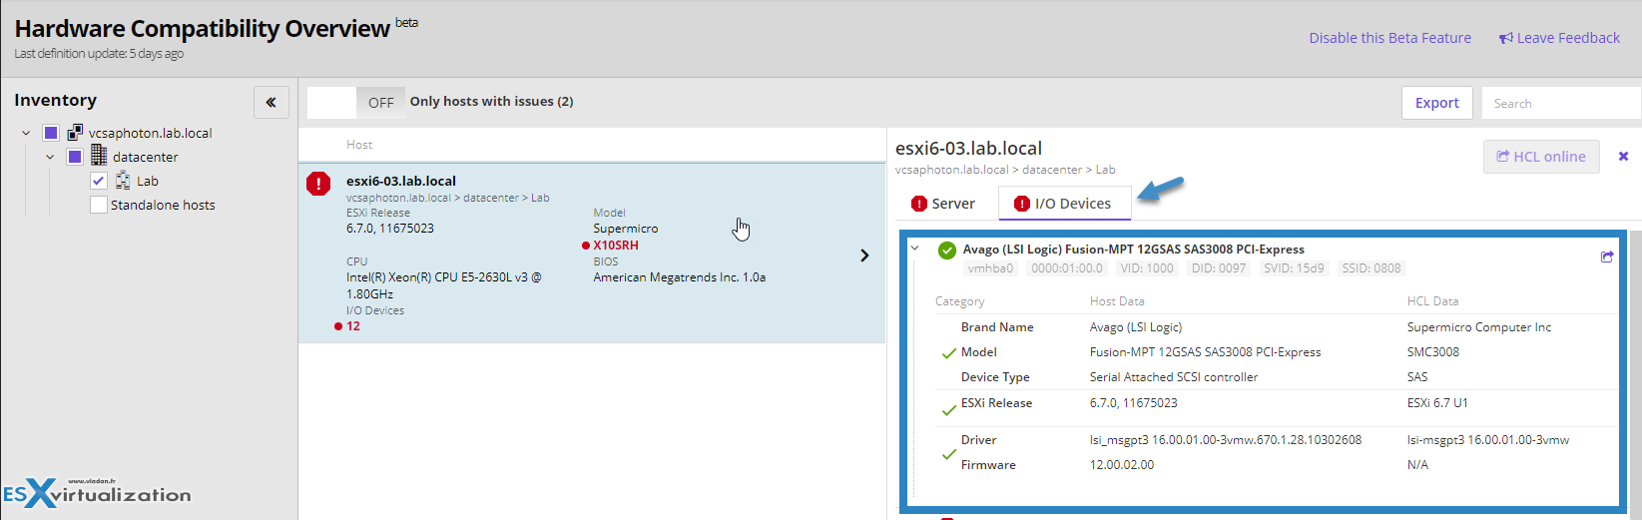Click lsi-msgpt3 16.00.01.00-3vmw HCL driver value
1642x520 pixels.
(x=1487, y=440)
